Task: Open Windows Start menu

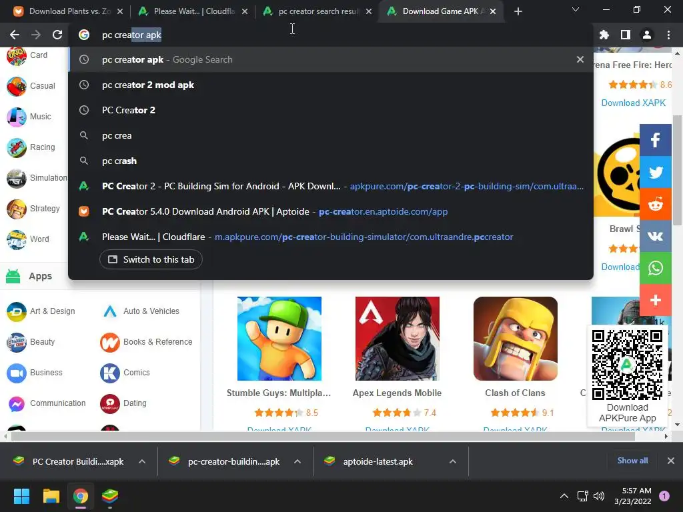Action: (x=21, y=496)
